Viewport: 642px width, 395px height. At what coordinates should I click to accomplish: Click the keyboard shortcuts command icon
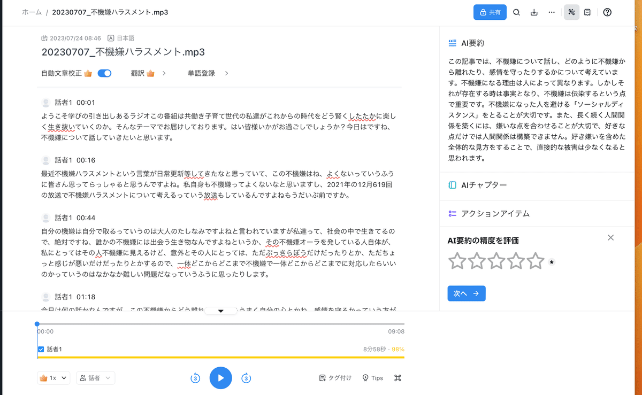click(398, 378)
